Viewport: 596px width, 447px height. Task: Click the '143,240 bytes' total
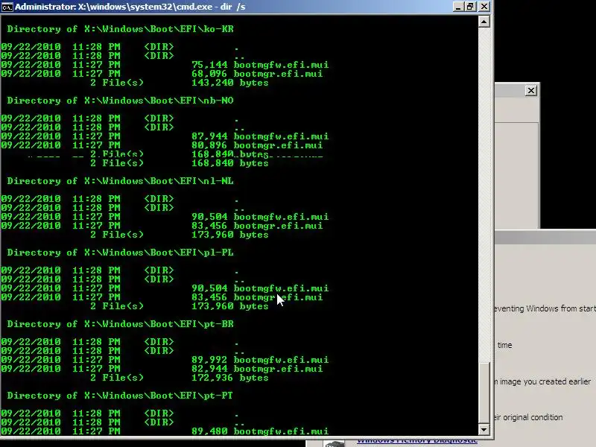click(230, 83)
